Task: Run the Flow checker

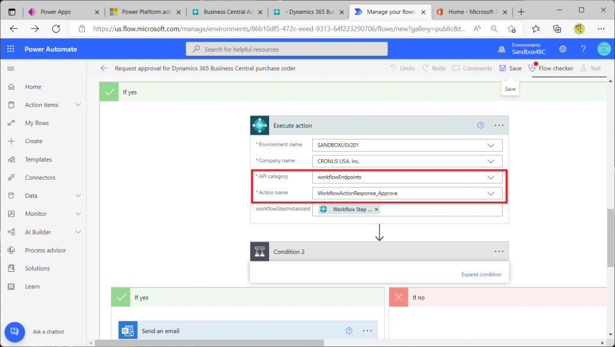Action: coord(551,69)
